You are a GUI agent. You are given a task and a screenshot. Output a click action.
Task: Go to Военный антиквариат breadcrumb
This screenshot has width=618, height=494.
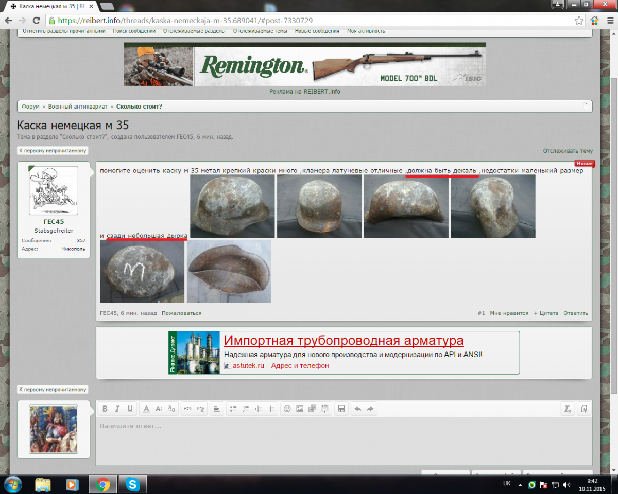point(78,107)
